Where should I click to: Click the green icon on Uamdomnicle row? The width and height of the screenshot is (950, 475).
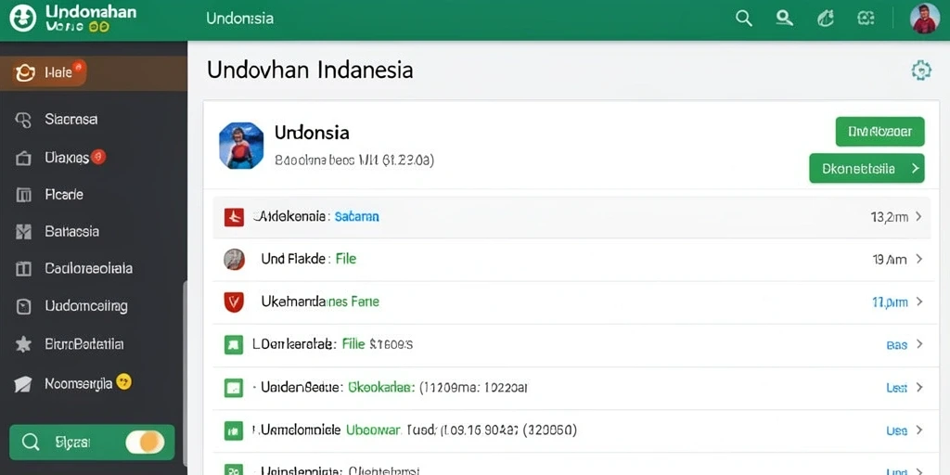[234, 430]
